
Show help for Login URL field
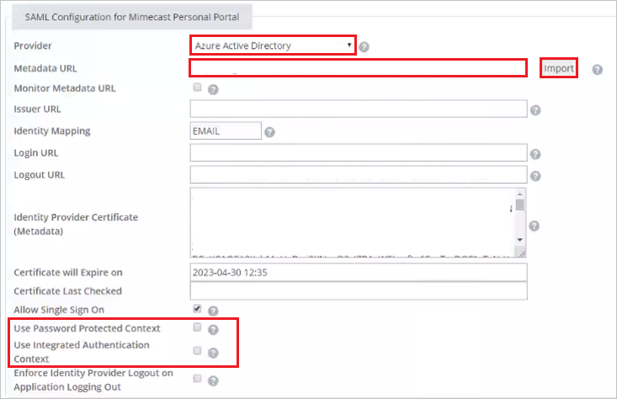click(535, 154)
